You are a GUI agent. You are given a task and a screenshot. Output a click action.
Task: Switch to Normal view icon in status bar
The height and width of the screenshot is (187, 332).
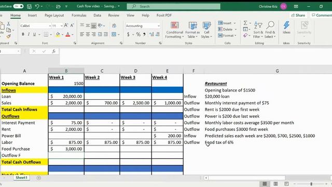[x=265, y=184]
